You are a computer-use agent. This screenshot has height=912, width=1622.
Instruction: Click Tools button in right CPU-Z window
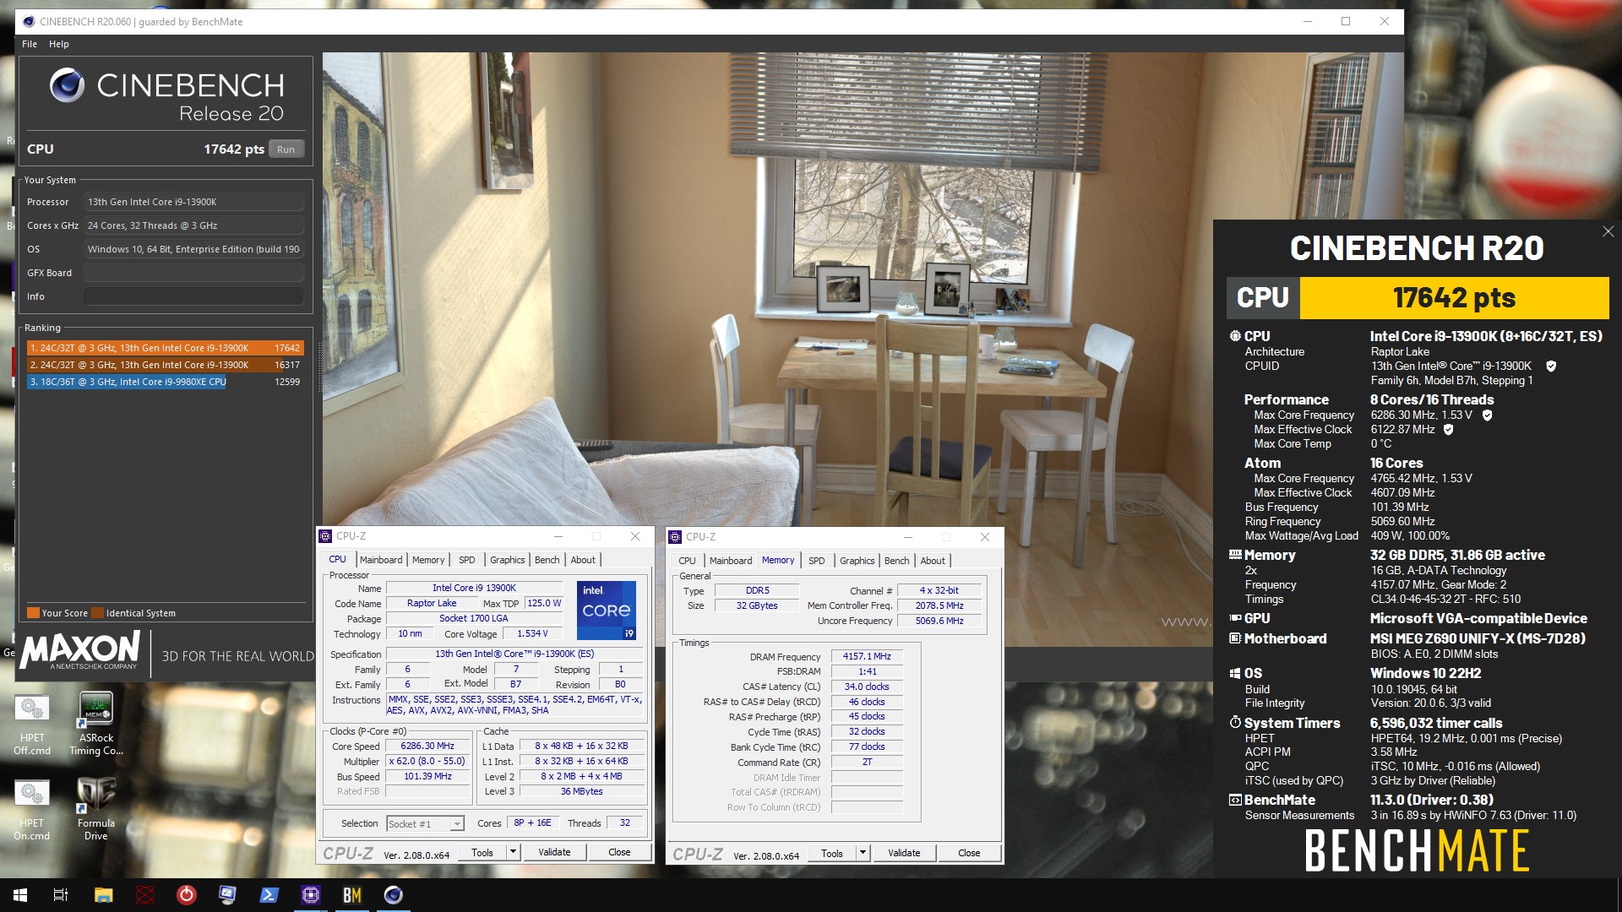[x=832, y=853]
